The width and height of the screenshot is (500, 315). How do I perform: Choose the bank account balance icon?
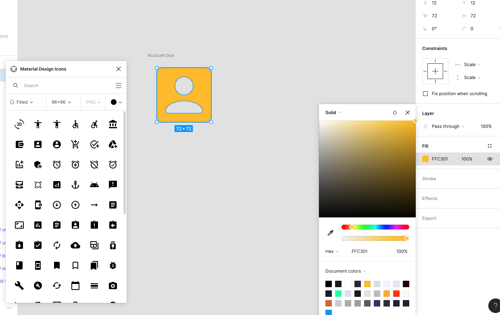pos(113,124)
